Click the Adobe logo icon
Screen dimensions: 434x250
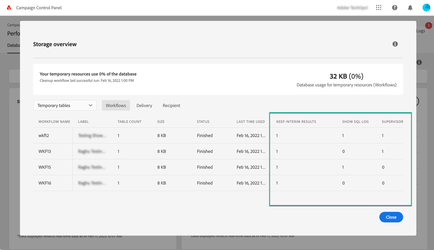click(x=9, y=7)
